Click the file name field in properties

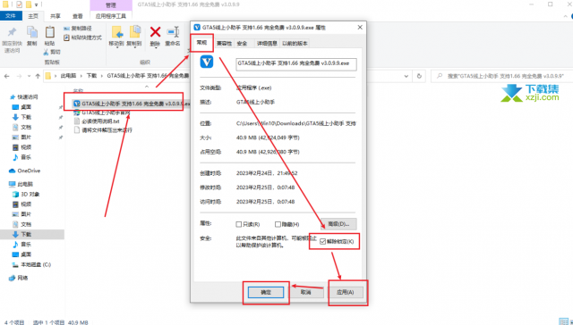[x=296, y=63]
